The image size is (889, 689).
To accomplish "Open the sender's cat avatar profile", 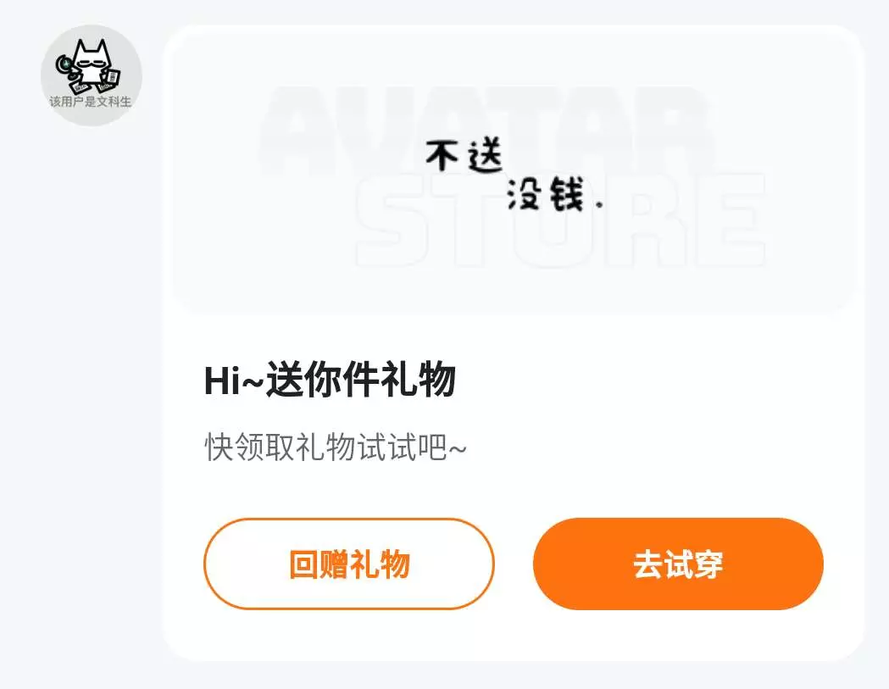I will (92, 75).
